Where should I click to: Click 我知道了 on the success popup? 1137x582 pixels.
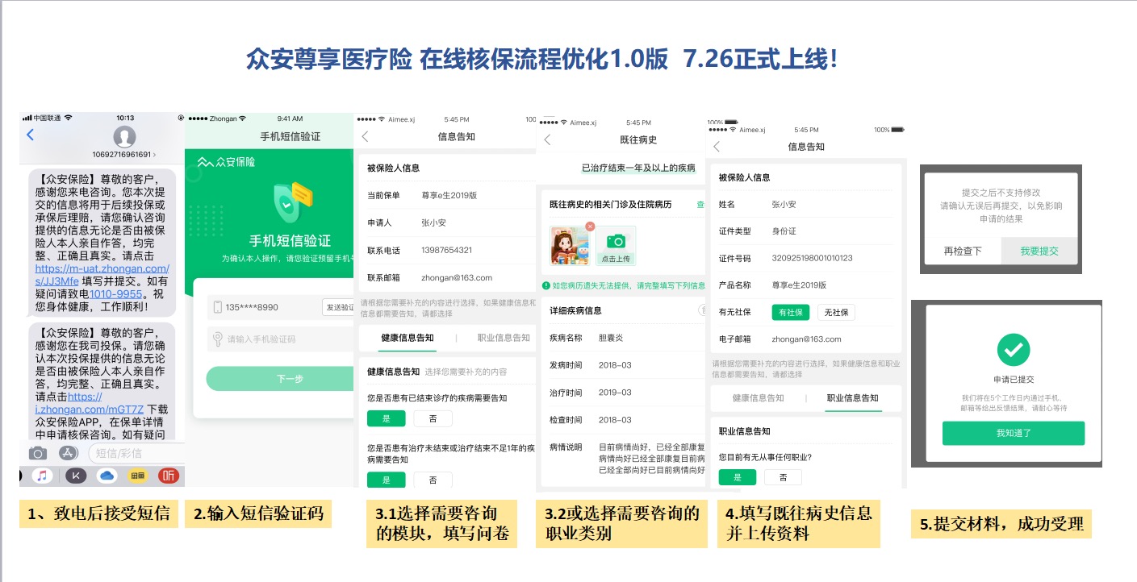[1013, 434]
